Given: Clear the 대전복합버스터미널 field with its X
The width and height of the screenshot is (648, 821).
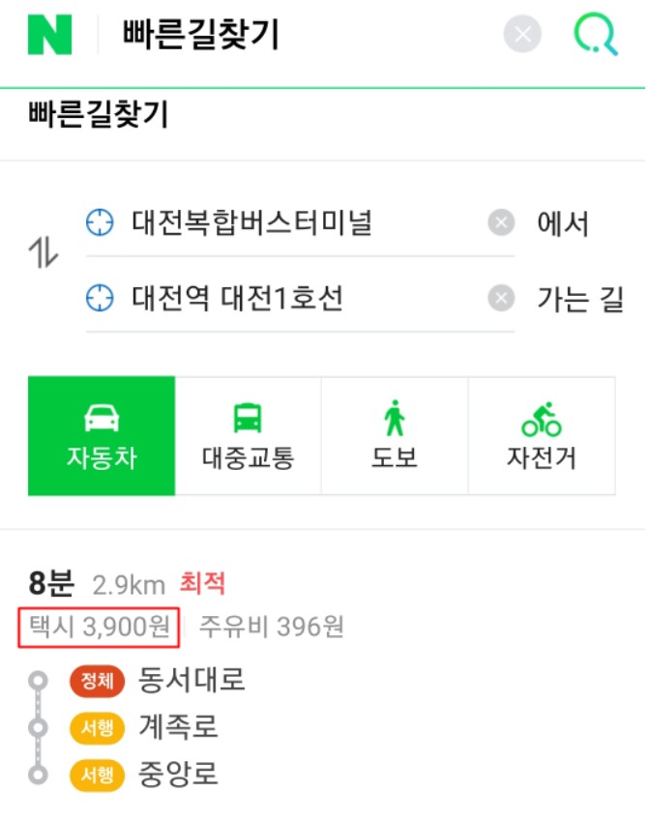Looking at the screenshot, I should [x=500, y=222].
